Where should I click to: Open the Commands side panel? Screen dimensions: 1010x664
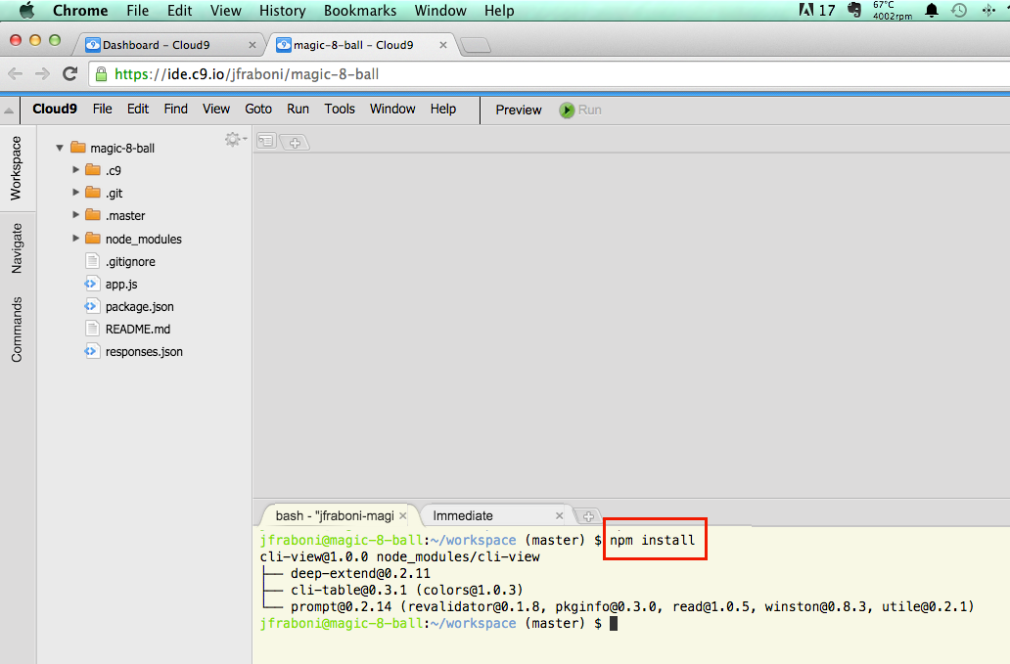[17, 330]
